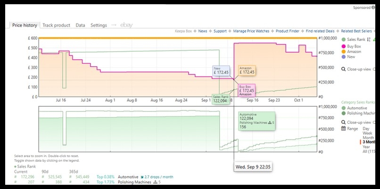Switch to the ebay tab
The image size is (380, 189).
[126, 25]
